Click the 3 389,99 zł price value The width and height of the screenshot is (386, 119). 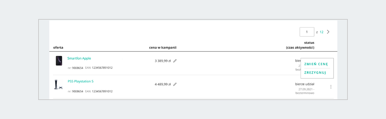point(163,60)
